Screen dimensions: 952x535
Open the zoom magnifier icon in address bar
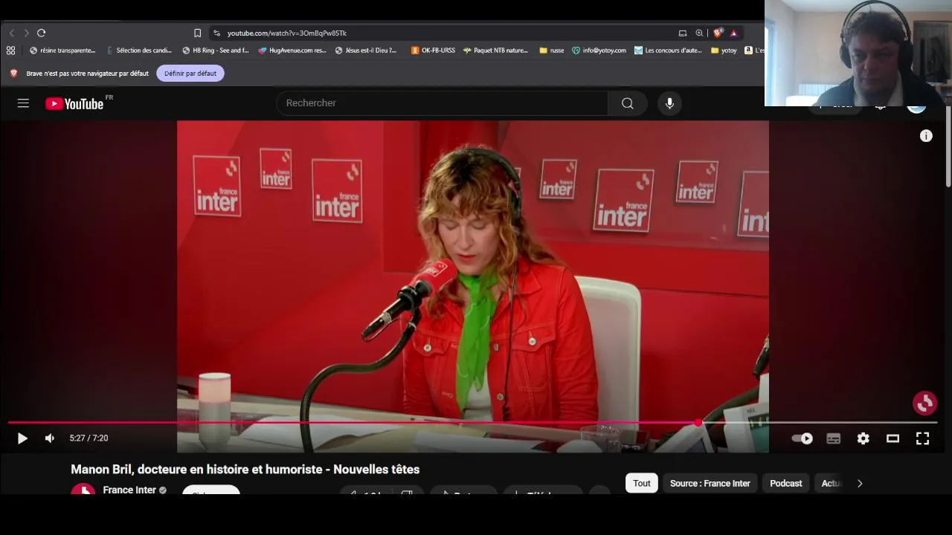click(699, 33)
